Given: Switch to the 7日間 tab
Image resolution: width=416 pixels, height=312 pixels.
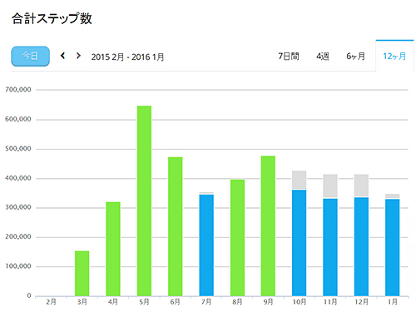Looking at the screenshot, I should (x=289, y=57).
